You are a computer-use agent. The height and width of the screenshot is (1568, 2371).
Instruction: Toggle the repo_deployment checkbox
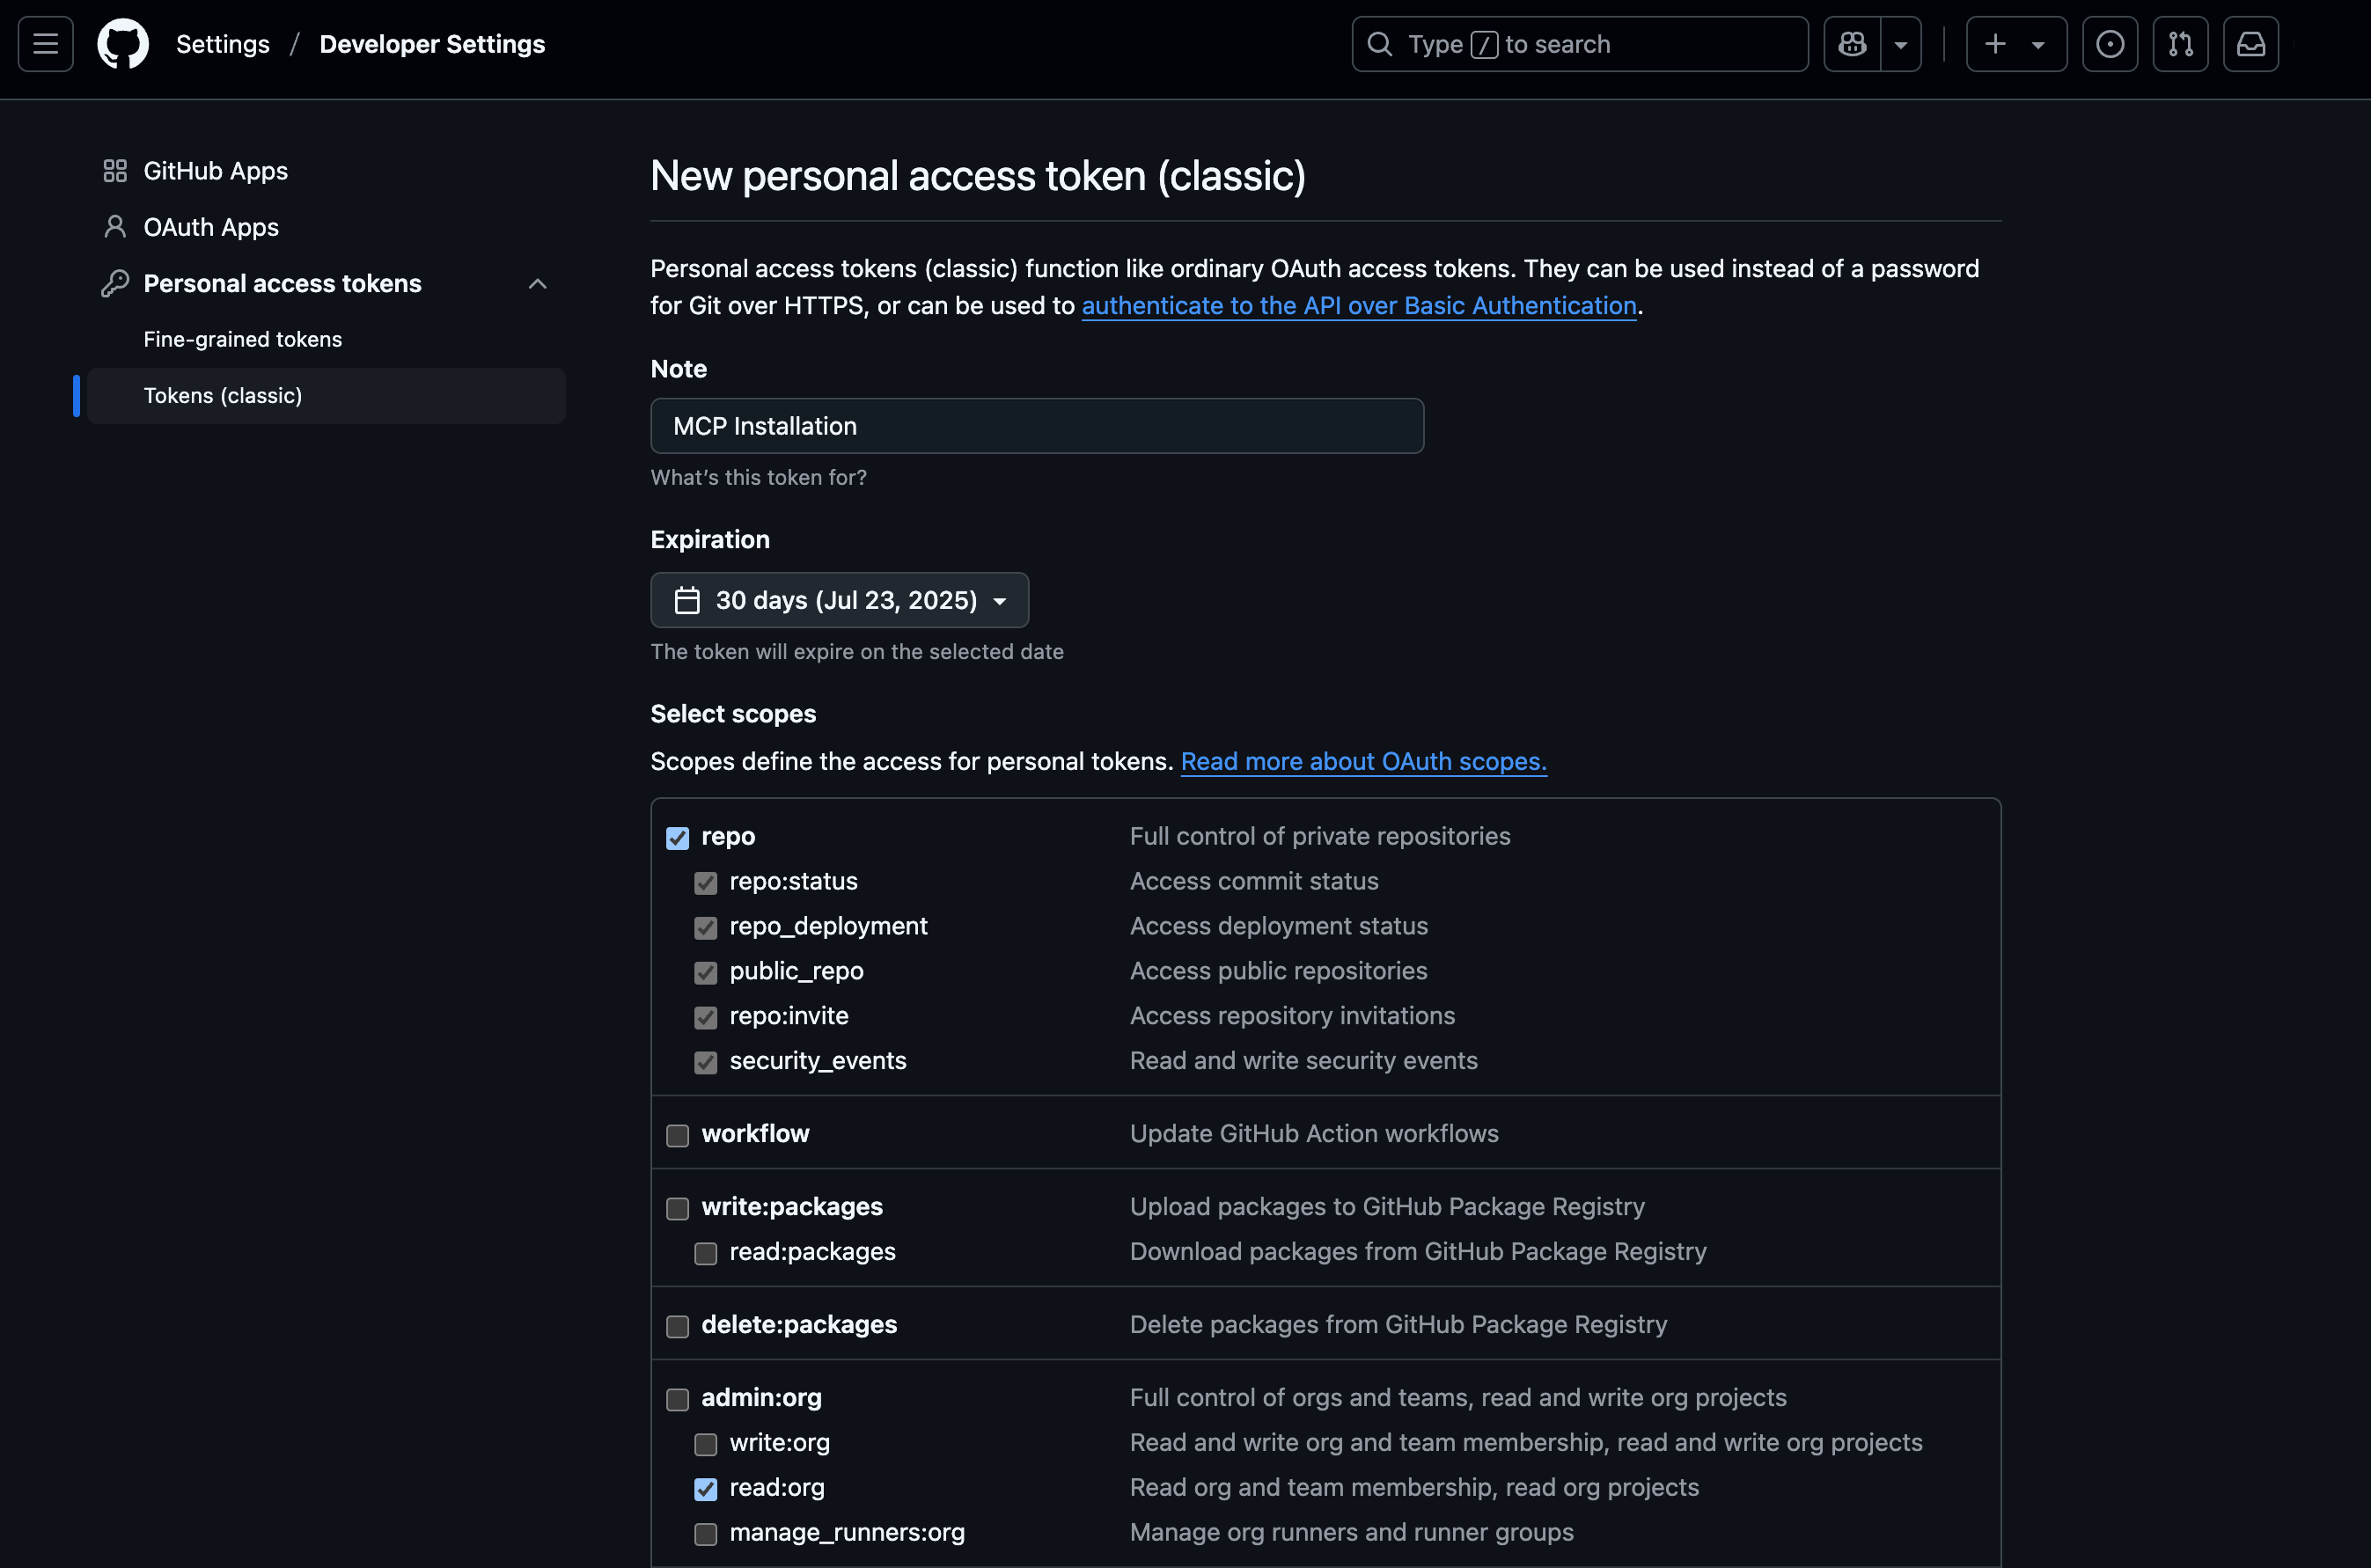pyautogui.click(x=706, y=928)
